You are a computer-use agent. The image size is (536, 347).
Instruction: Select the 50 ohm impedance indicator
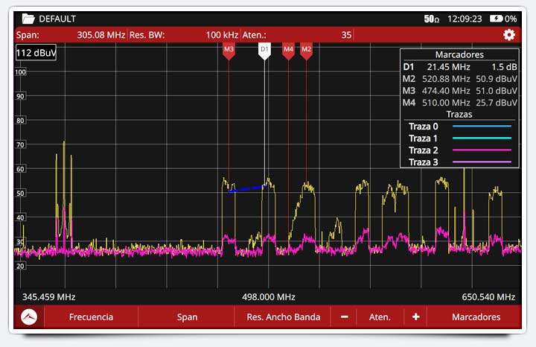431,19
